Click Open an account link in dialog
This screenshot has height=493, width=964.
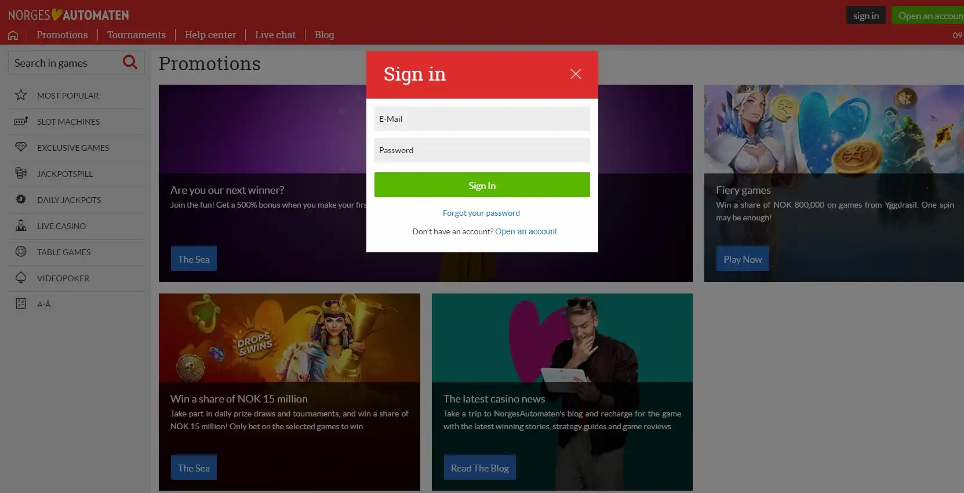[526, 231]
